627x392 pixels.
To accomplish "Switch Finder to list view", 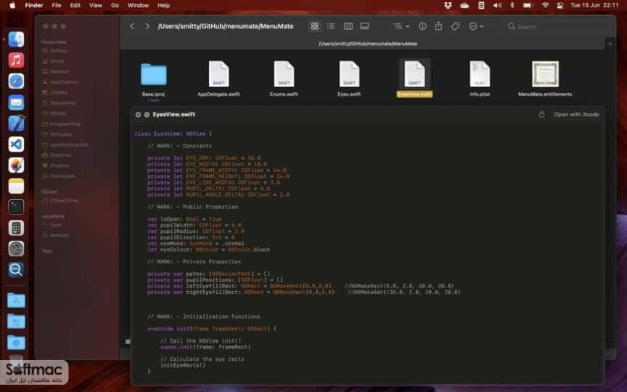I will tap(331, 26).
